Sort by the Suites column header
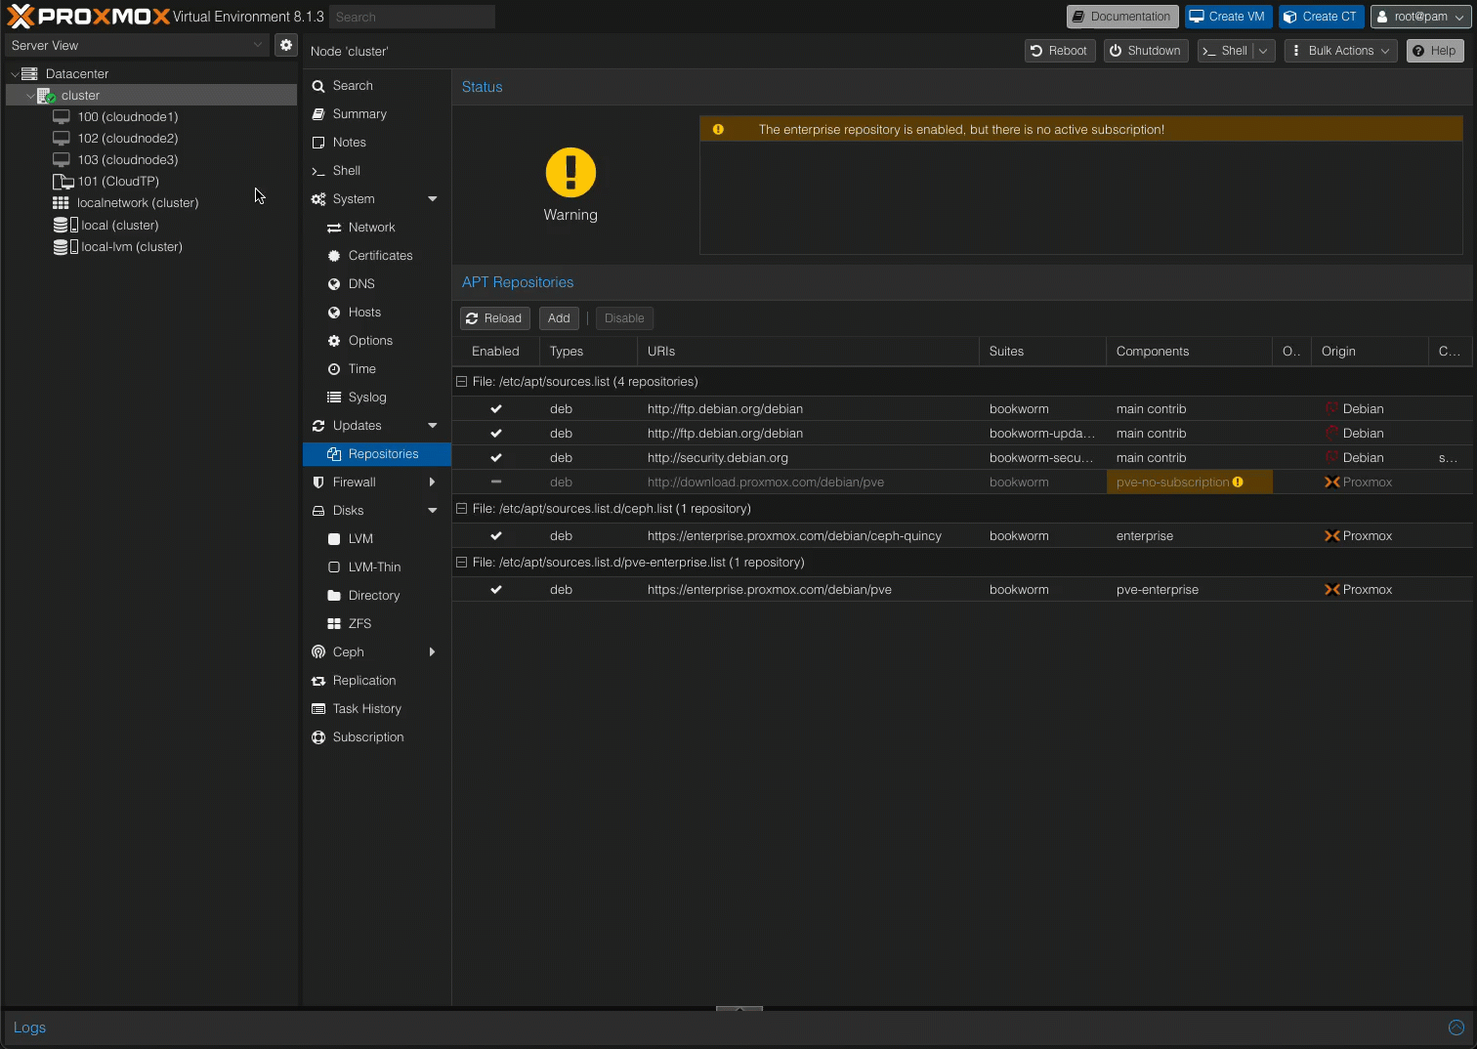Screen dimensions: 1477x1049 click(1042, 352)
